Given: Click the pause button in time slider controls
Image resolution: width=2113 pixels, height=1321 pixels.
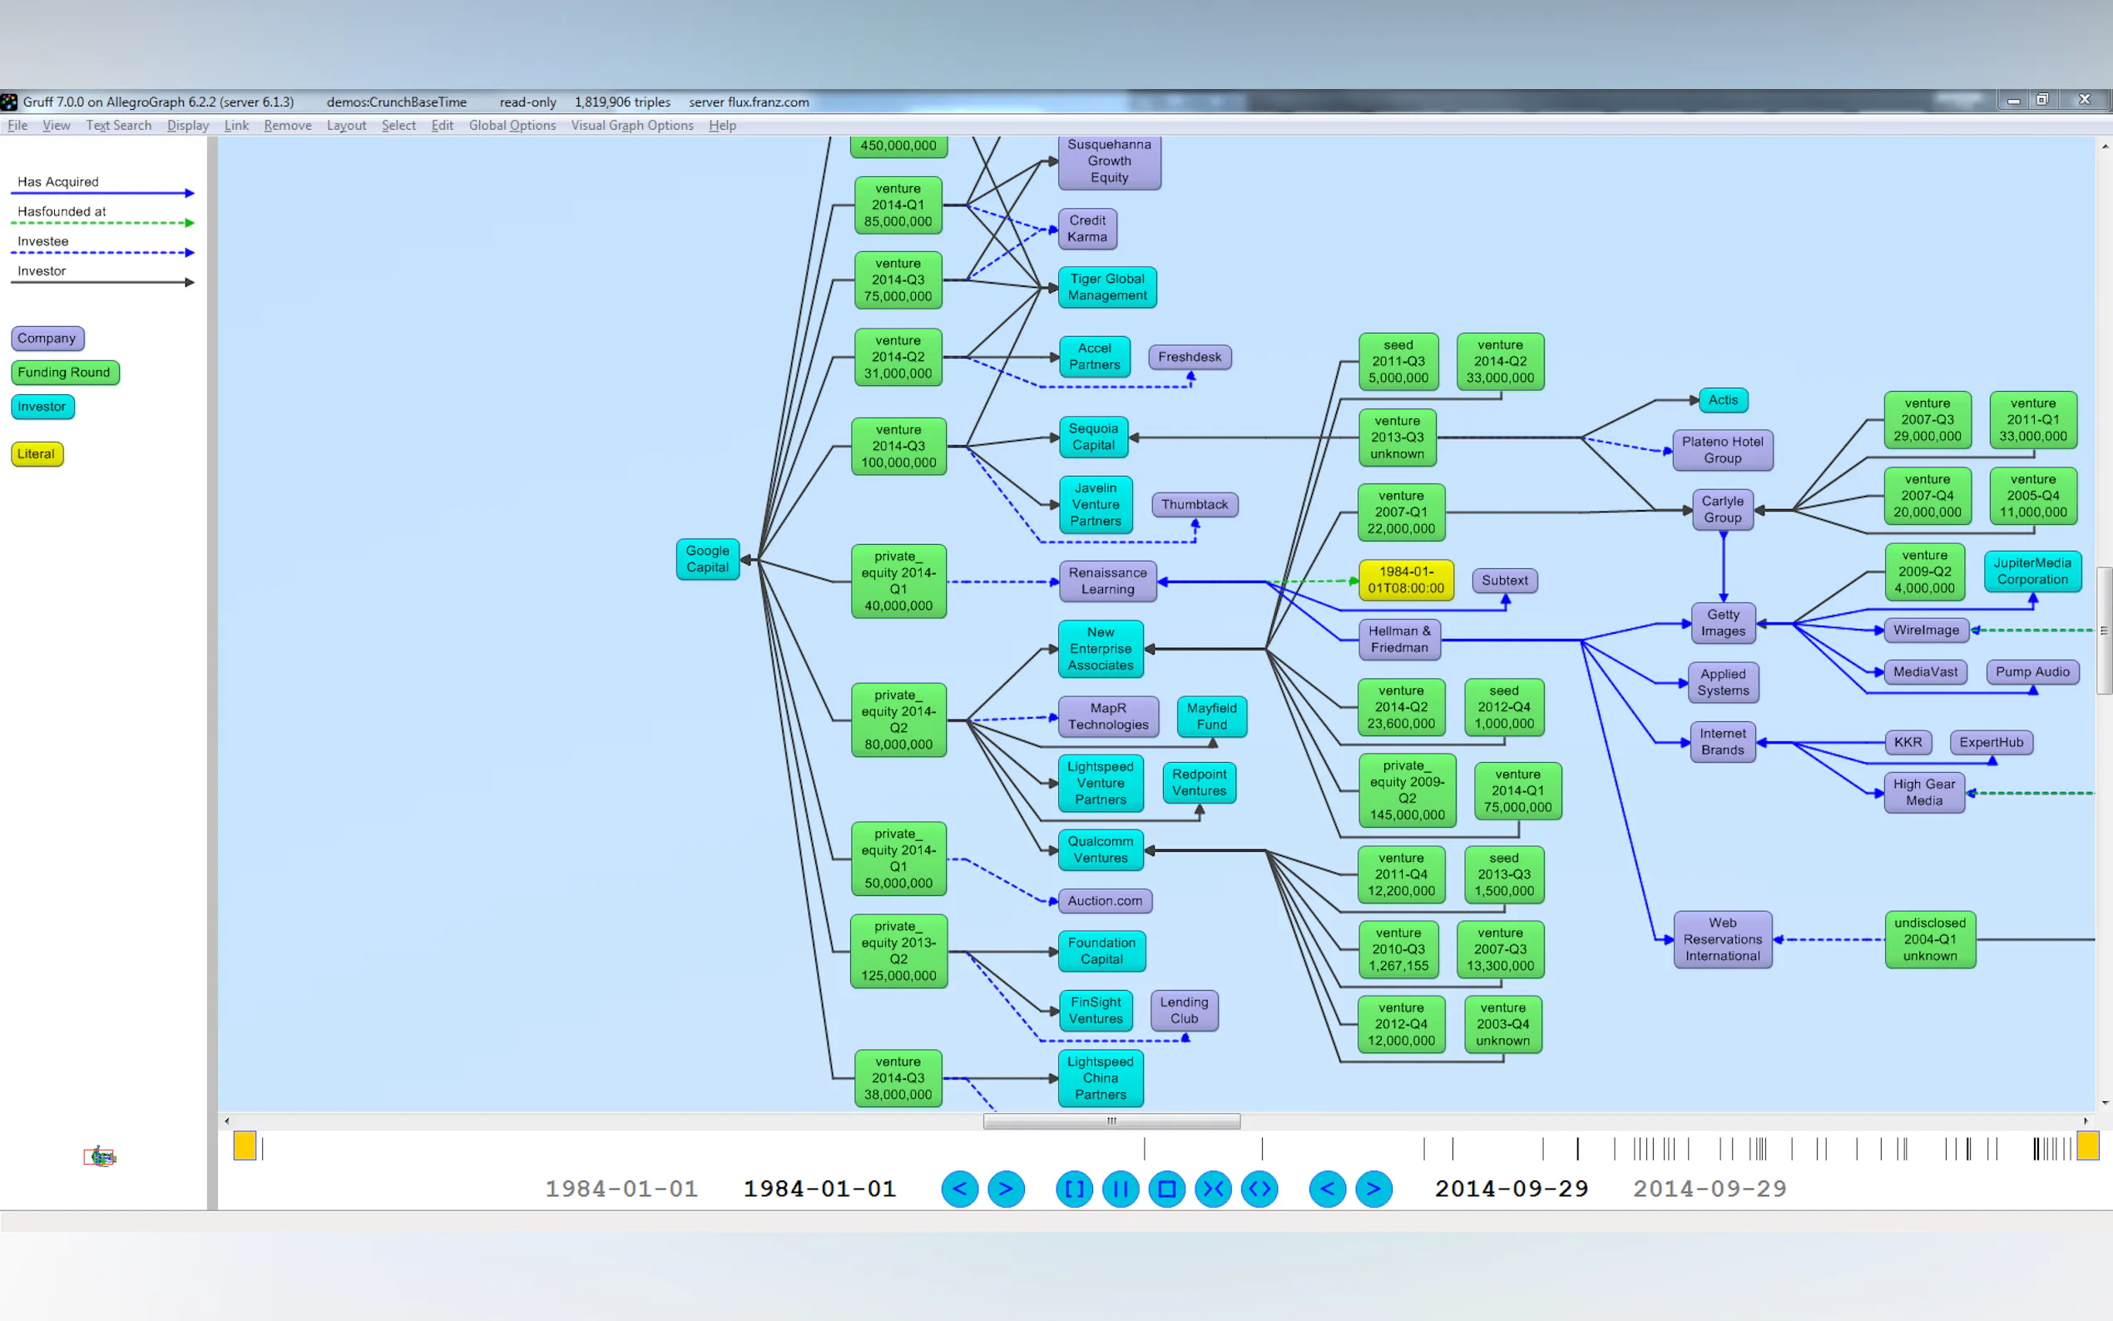Looking at the screenshot, I should coord(1120,1189).
